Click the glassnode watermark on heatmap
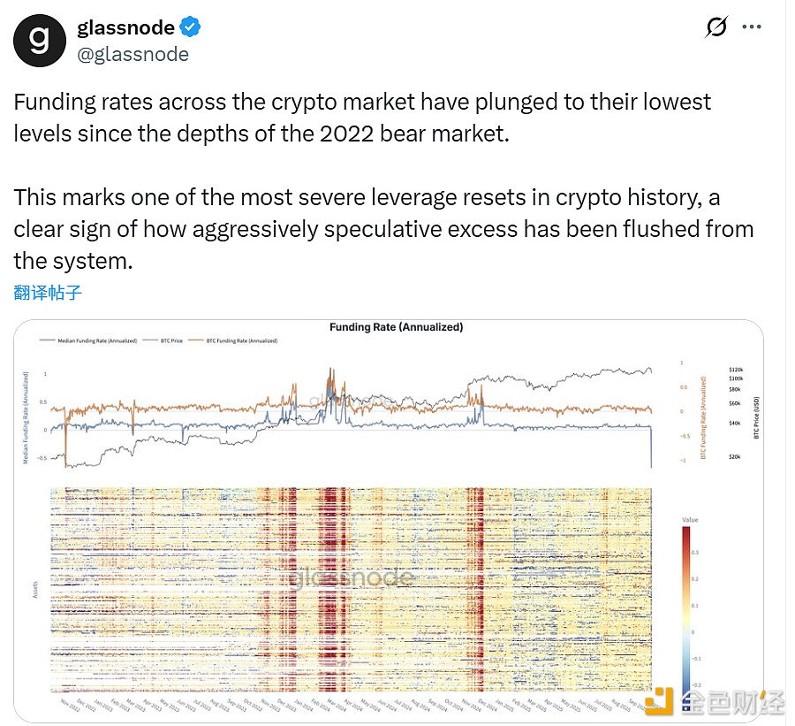This screenshot has width=795, height=726. tap(352, 577)
